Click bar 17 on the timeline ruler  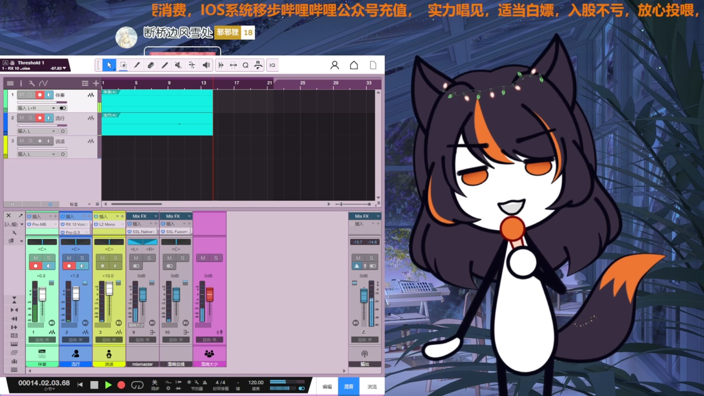[x=236, y=83]
